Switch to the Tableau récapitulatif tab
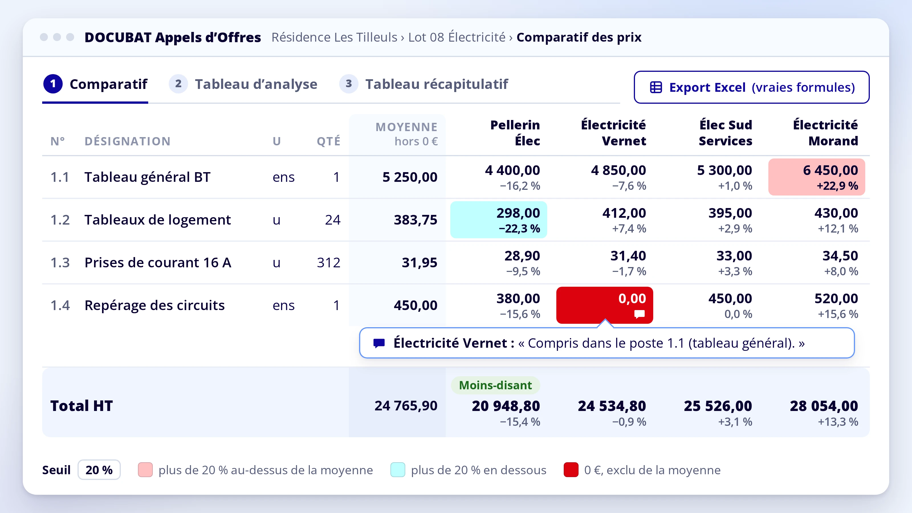The image size is (912, 513). point(424,84)
